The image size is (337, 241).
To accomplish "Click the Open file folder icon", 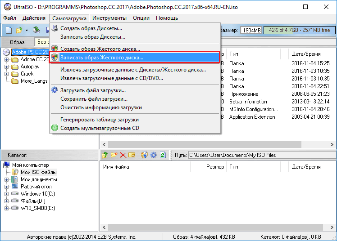I will 19,30.
